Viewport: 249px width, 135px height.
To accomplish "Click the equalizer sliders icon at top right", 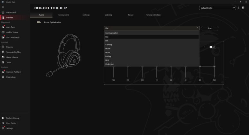I will point(243,8).
